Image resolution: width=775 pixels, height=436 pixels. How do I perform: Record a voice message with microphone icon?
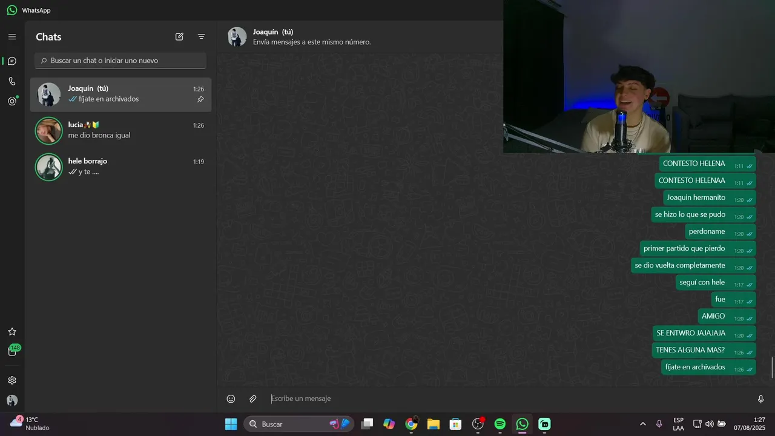pyautogui.click(x=760, y=399)
